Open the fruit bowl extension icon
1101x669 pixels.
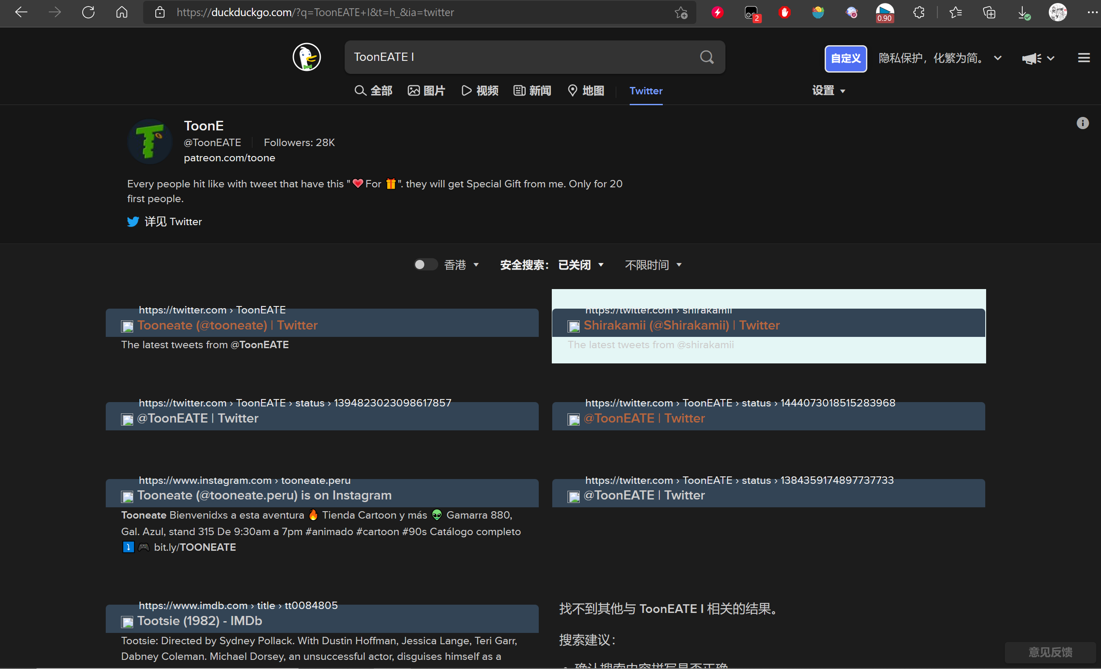818,12
